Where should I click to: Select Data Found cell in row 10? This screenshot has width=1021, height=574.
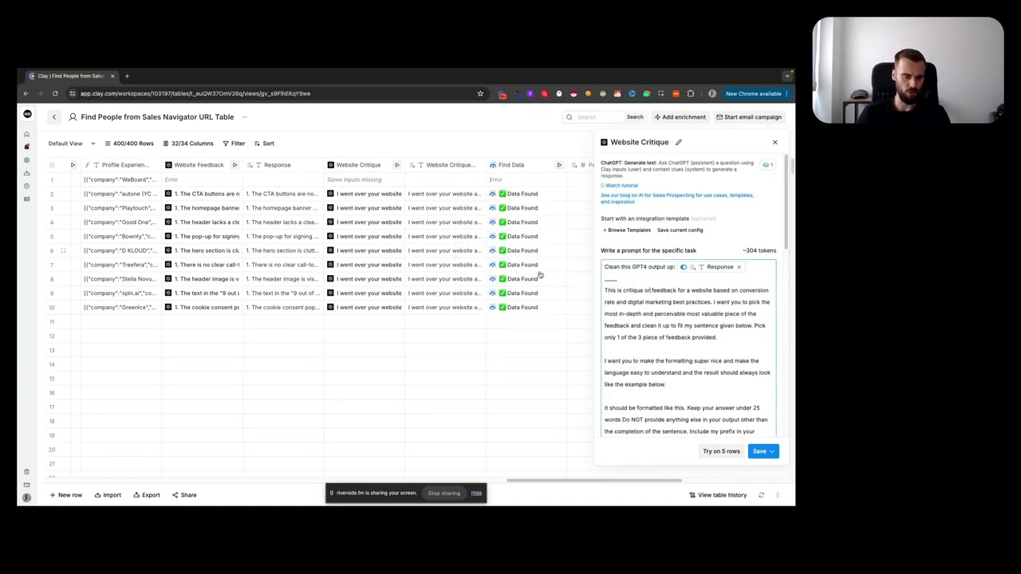(x=526, y=308)
